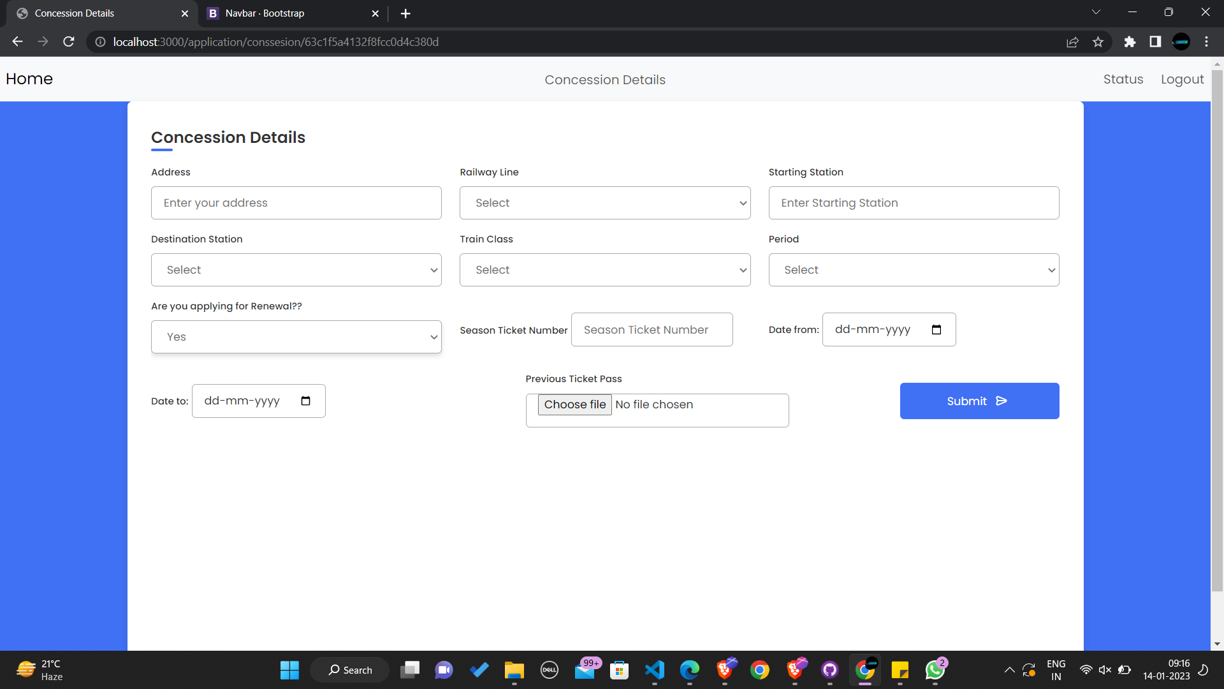Bookmark this page with star icon

(1098, 42)
